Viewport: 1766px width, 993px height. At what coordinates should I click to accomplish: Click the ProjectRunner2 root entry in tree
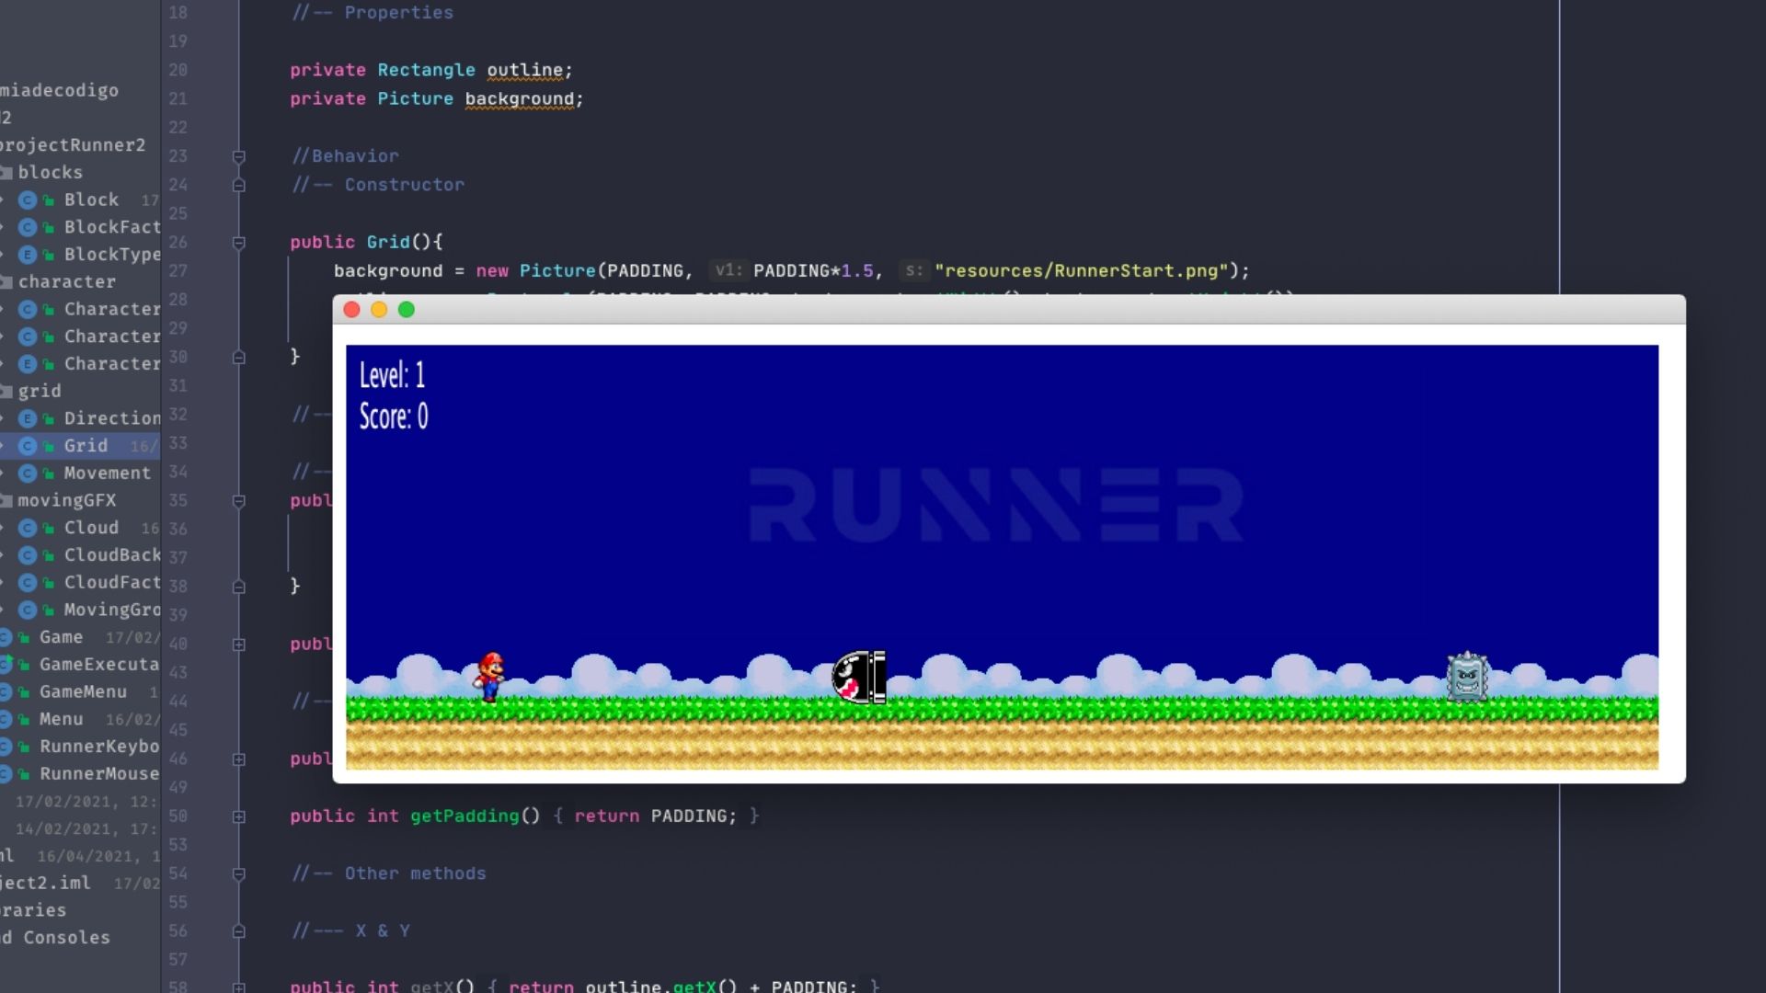click(73, 145)
